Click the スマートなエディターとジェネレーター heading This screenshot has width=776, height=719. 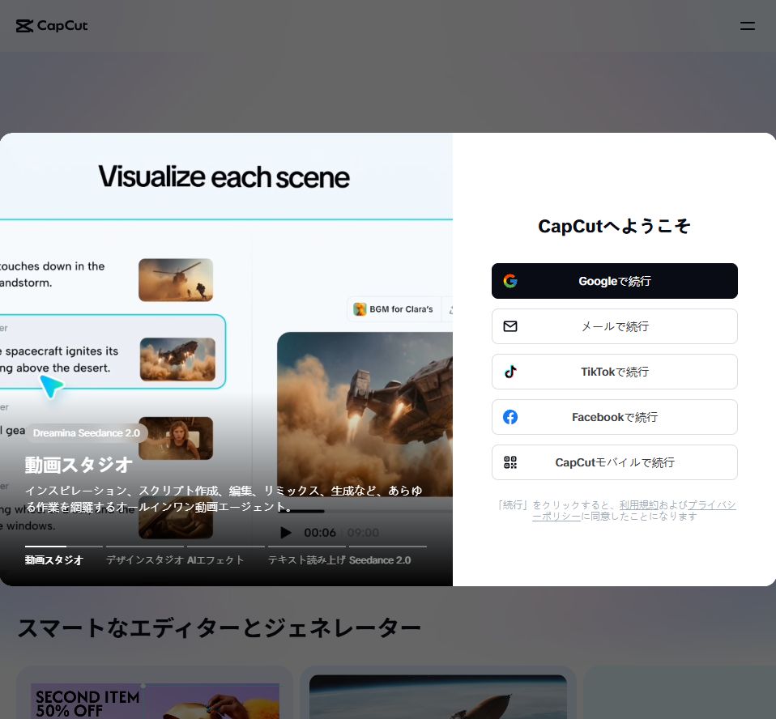220,628
